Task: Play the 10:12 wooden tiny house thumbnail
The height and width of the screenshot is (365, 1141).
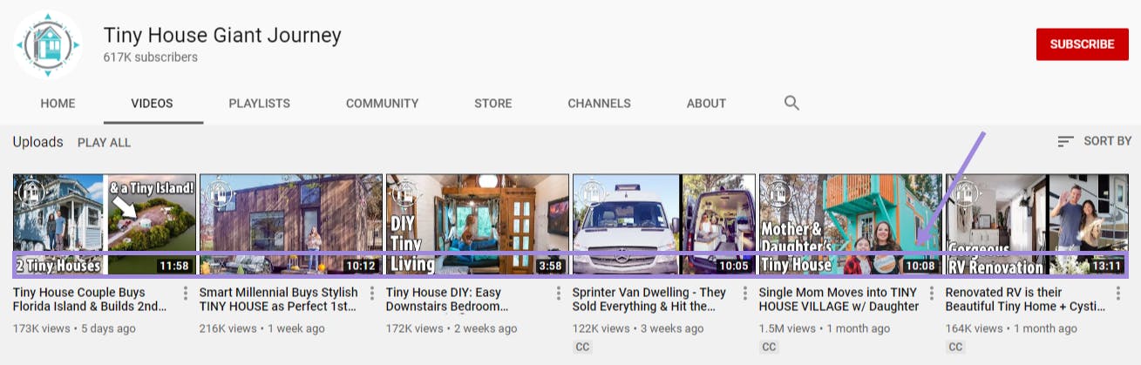Action: [x=291, y=224]
